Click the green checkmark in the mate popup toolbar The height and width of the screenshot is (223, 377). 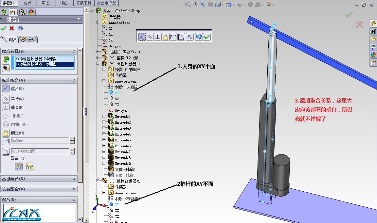(206, 37)
